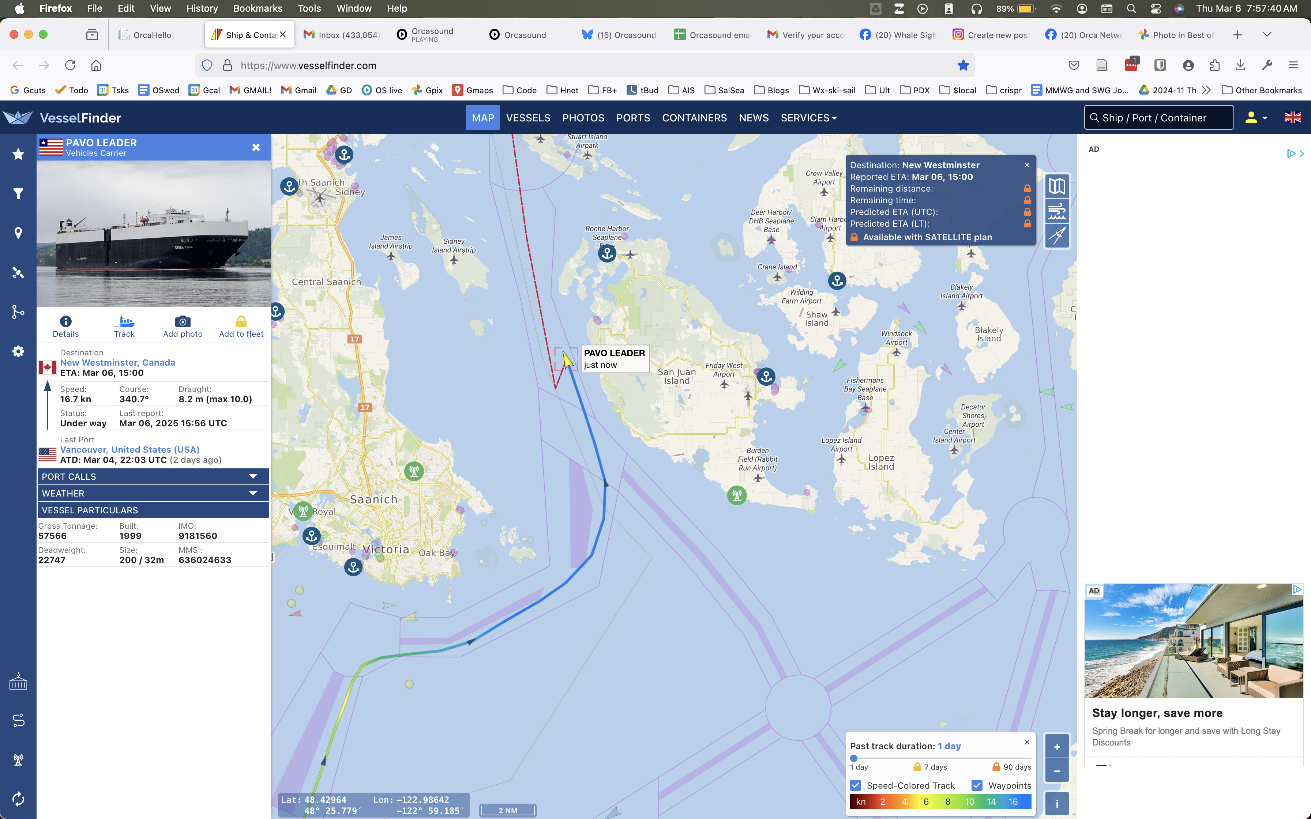Toggle the Speed-Colored Track checkbox

click(856, 785)
